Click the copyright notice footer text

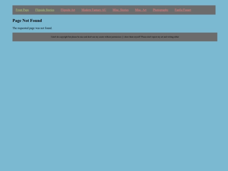(115, 37)
